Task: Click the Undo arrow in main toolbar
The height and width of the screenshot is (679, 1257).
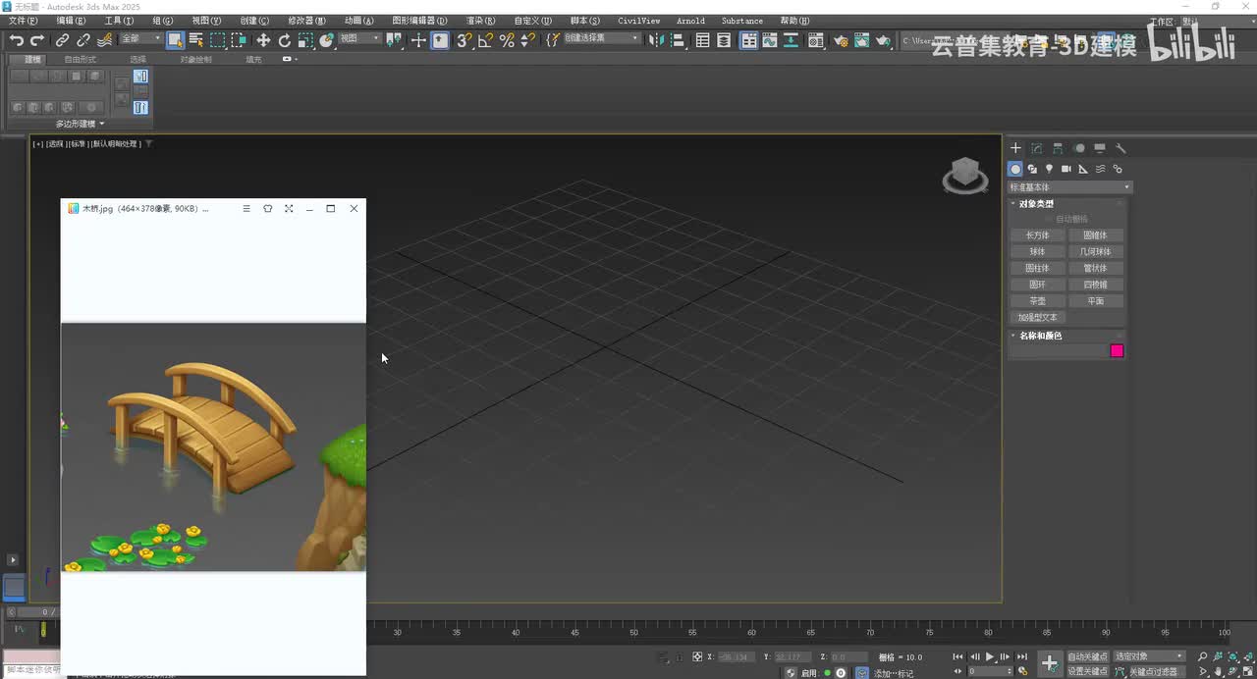Action: click(16, 40)
